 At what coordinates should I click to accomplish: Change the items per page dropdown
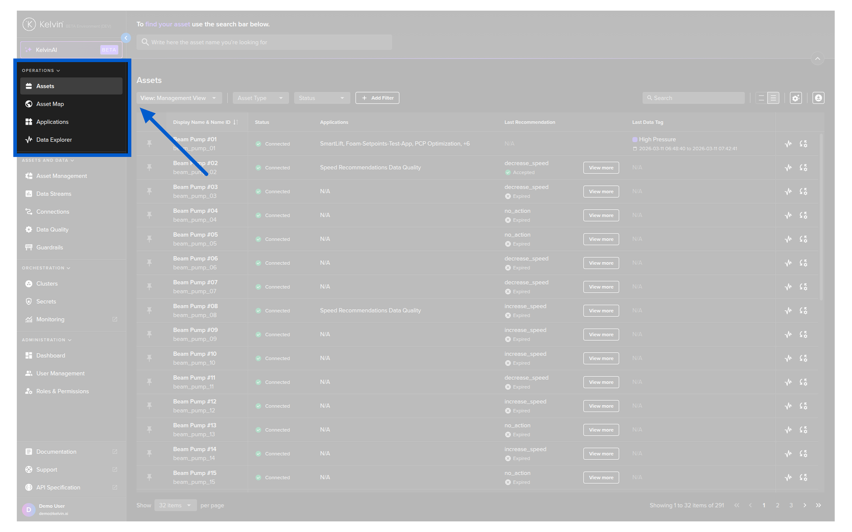pos(175,505)
